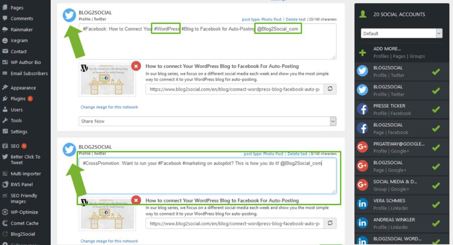Toggle SOCIAL MEDIA Google+ group checkmark
This screenshot has height=245, width=453.
tap(436, 186)
